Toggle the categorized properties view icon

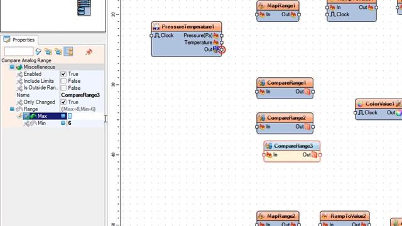[68, 51]
